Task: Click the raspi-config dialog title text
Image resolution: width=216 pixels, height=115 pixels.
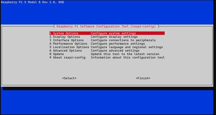Action: click(106, 26)
